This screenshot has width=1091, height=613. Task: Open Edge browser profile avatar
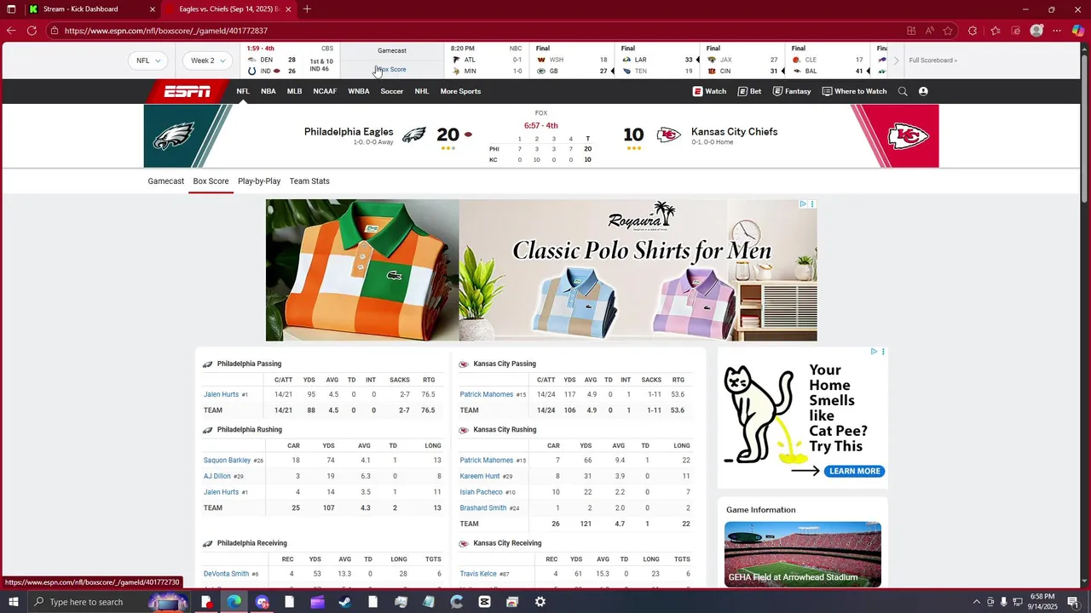[x=1036, y=31]
